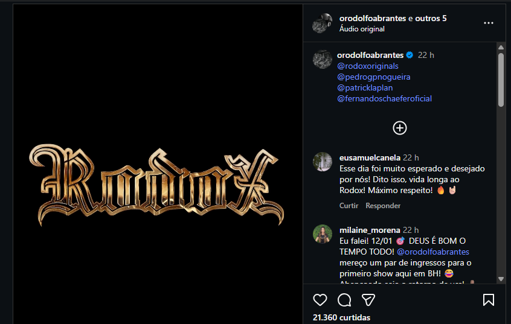Open the orodolfoabrantes avatar in the header
This screenshot has height=324, width=511.
tap(322, 24)
